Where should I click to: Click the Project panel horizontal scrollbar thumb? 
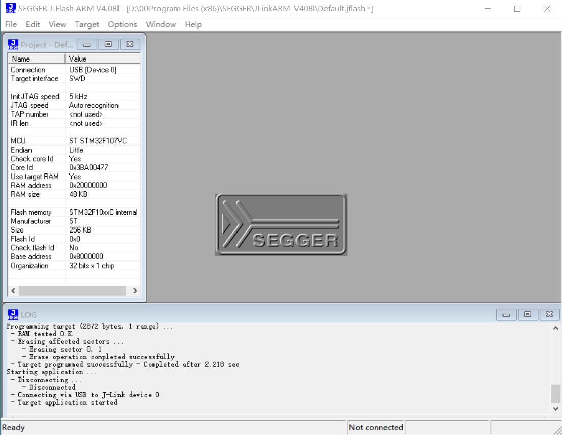[x=72, y=291]
